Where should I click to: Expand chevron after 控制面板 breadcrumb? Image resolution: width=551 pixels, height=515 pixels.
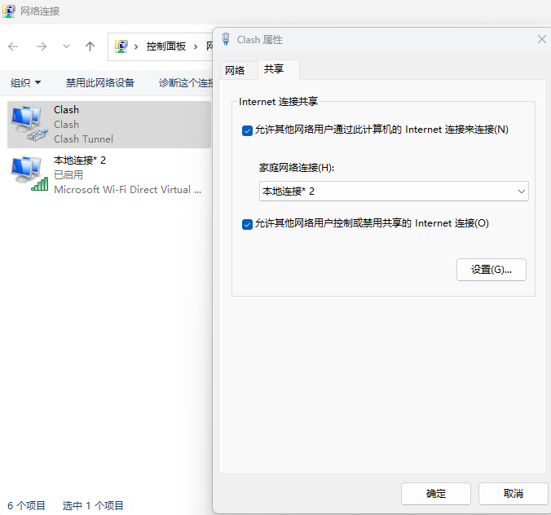point(196,46)
